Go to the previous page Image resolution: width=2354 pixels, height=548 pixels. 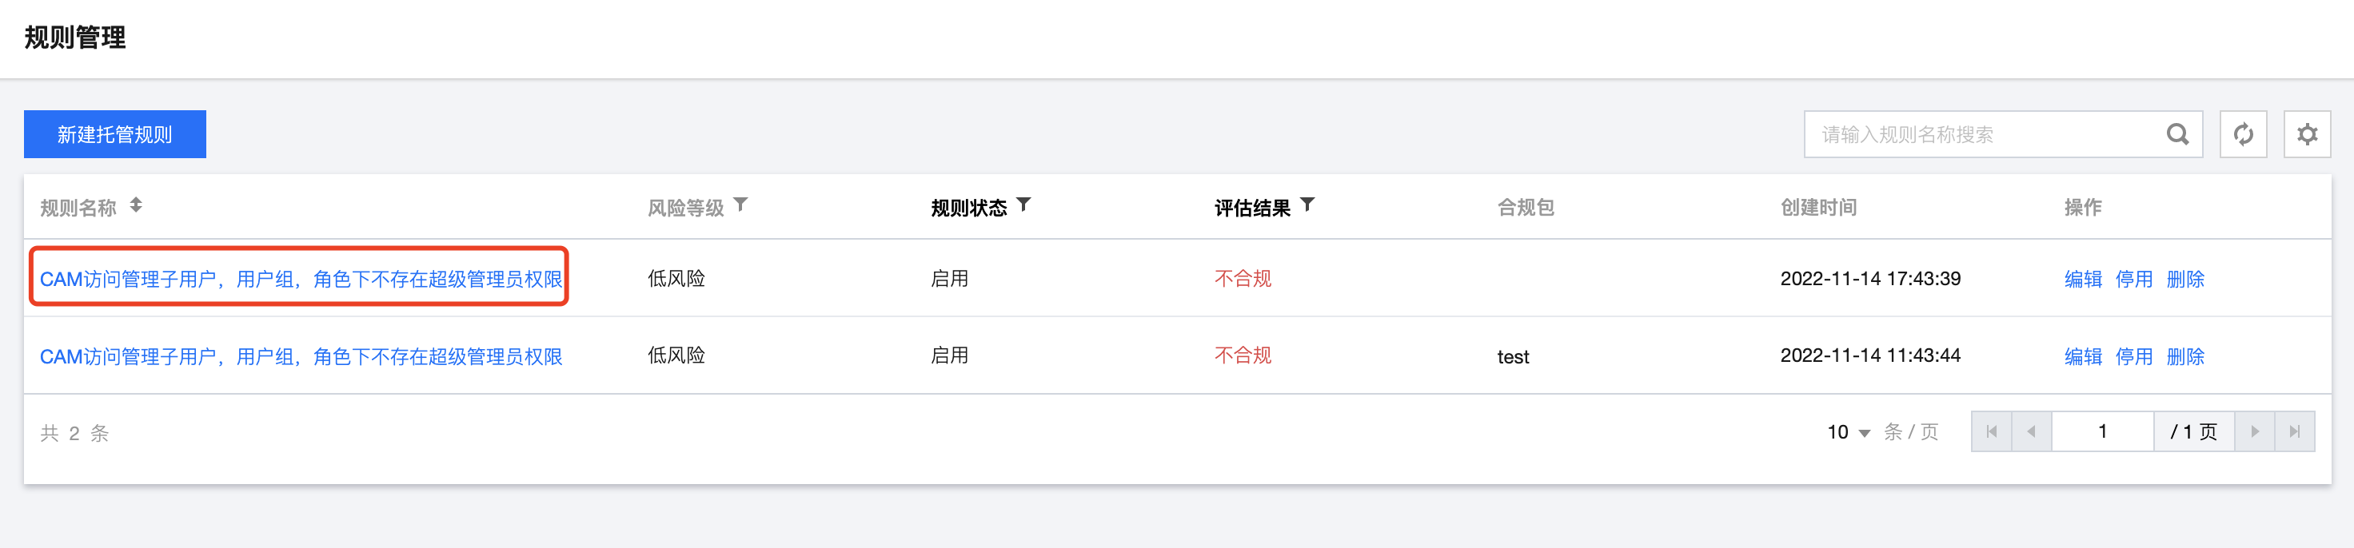click(2032, 432)
